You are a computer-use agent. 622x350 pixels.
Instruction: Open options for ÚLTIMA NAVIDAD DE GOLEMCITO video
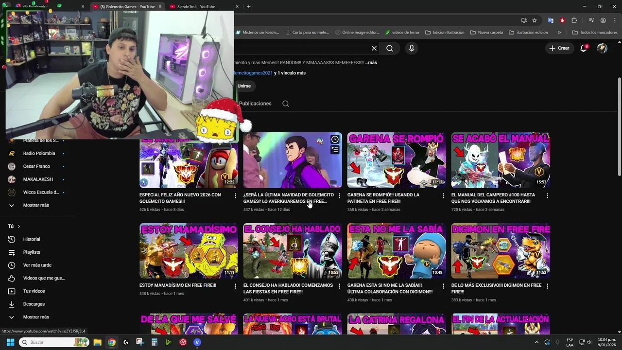tap(339, 196)
